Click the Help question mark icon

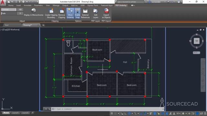point(179,2)
